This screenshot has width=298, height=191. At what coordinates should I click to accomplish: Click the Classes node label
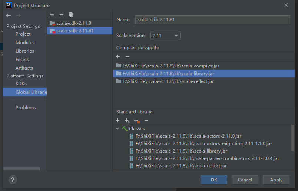137,129
